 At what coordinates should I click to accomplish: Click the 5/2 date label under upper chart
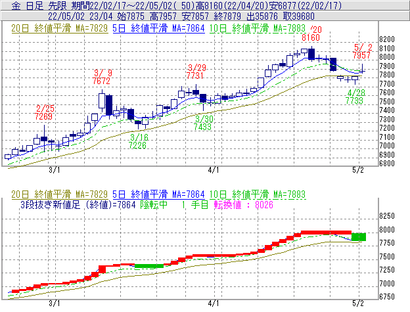pos(358,170)
